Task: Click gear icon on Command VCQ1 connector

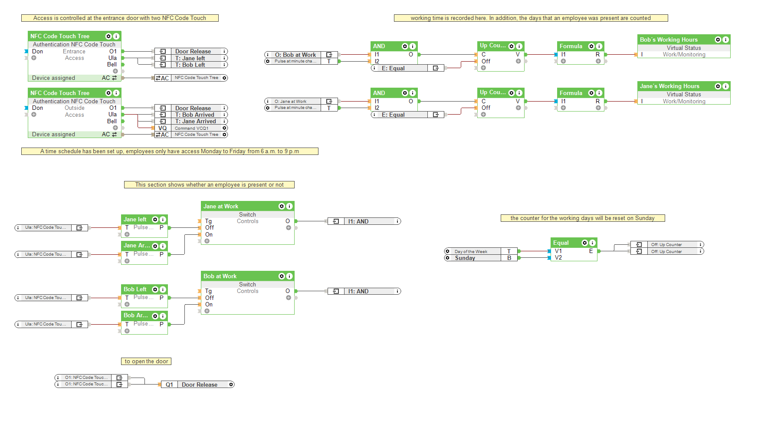Action: [224, 128]
